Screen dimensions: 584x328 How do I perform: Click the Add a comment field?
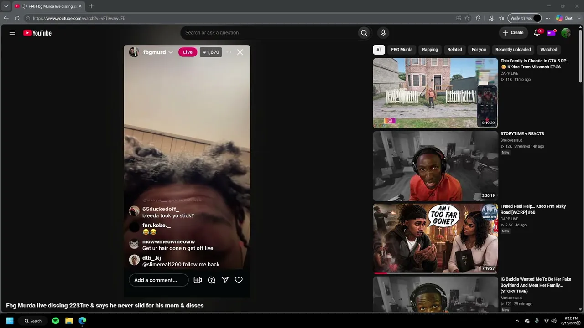(x=159, y=280)
